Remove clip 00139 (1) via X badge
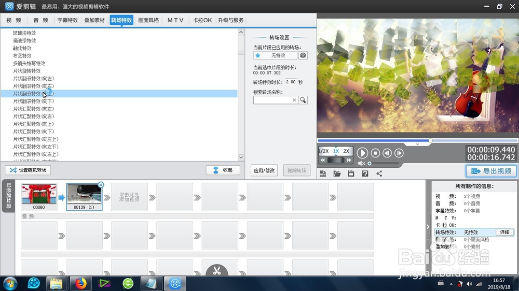Viewport: 519px width, 291px height. click(x=101, y=185)
